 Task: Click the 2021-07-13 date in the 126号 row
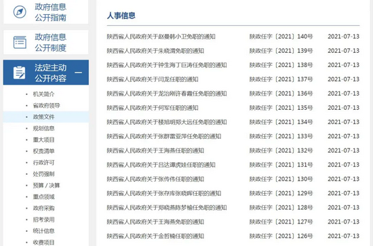click(344, 237)
